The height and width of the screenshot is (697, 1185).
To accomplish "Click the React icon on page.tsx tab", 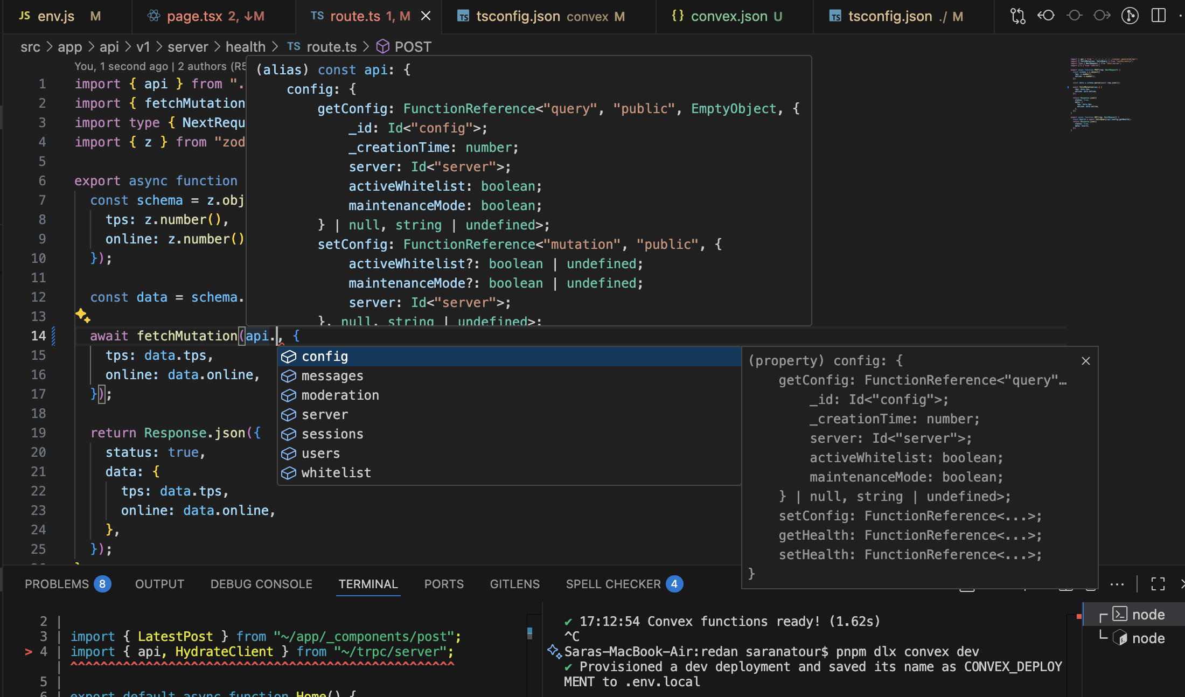I will (x=154, y=16).
